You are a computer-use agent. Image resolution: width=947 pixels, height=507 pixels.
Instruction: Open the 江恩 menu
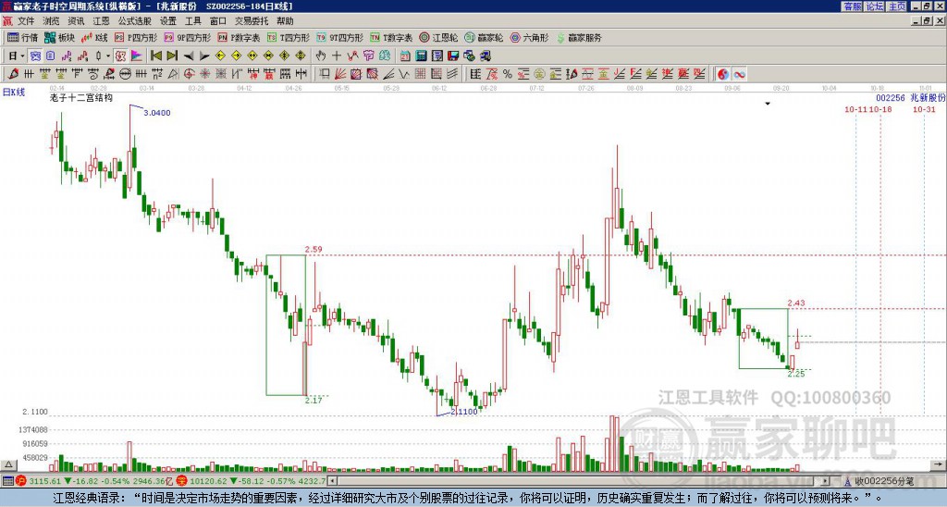[x=102, y=21]
